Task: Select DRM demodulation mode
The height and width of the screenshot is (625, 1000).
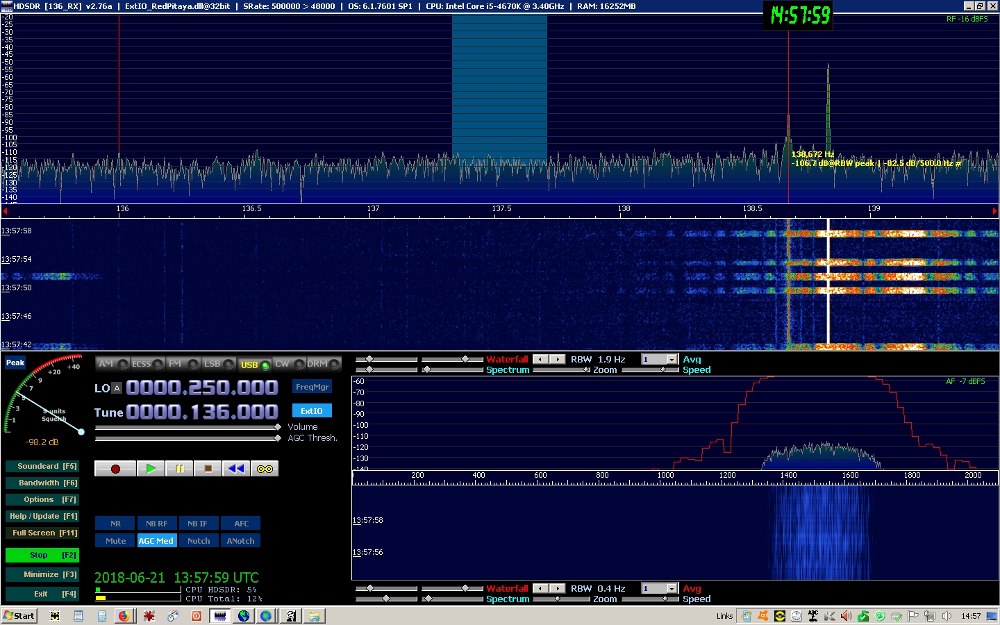Action: click(324, 364)
